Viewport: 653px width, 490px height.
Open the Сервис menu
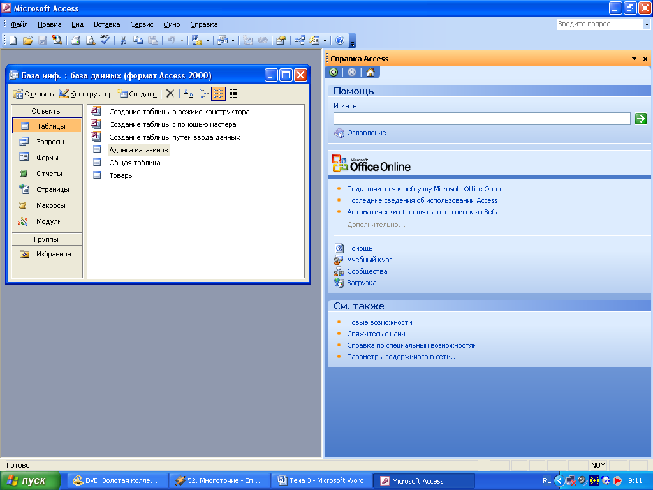tap(142, 24)
